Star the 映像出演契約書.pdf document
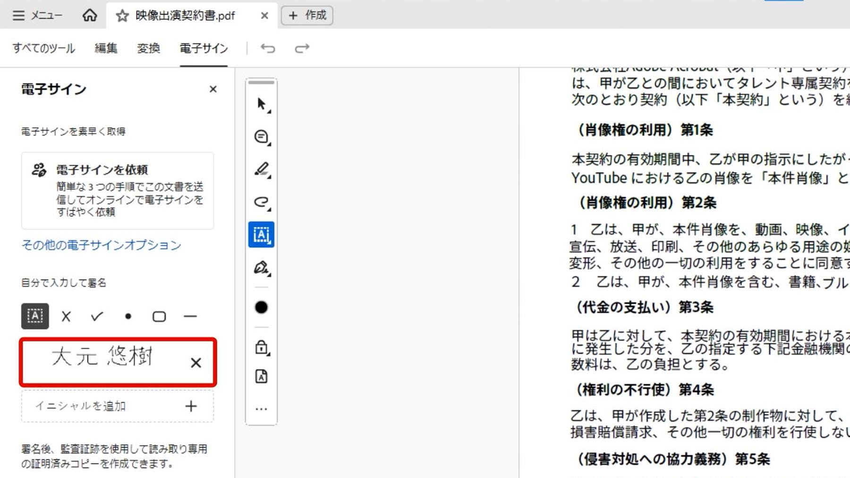This screenshot has height=478, width=850. click(122, 16)
